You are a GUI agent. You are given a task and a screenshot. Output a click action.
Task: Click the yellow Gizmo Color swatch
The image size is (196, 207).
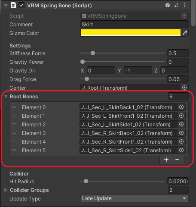click(x=131, y=33)
